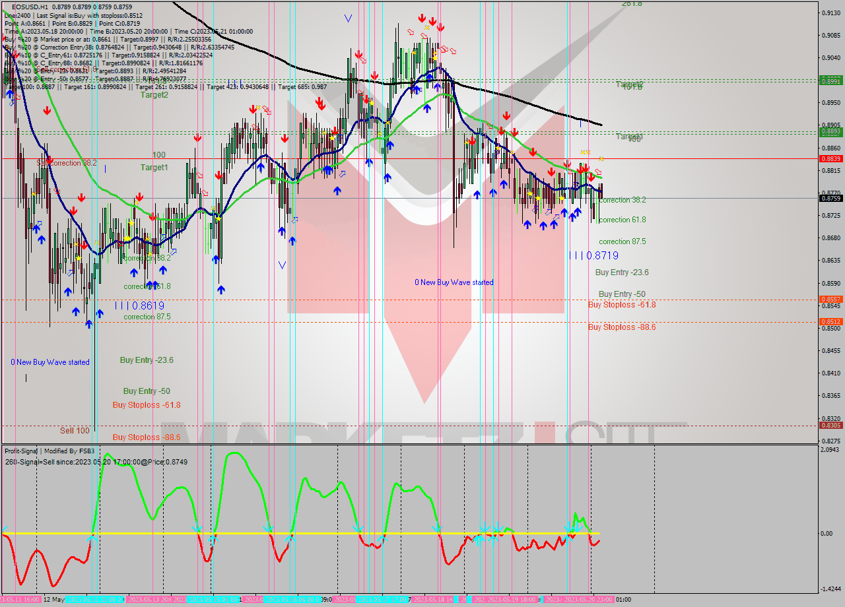The height and width of the screenshot is (607, 845).
Task: Click the '2023.05.18 14' time marker
Action: coord(433,600)
